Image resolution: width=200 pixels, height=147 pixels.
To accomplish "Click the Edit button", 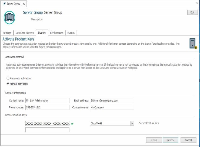I will click(192, 12).
